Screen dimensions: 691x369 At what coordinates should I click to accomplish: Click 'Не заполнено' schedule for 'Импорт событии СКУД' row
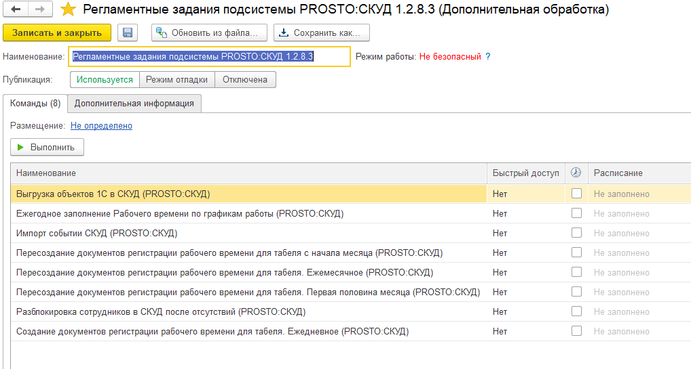point(621,233)
